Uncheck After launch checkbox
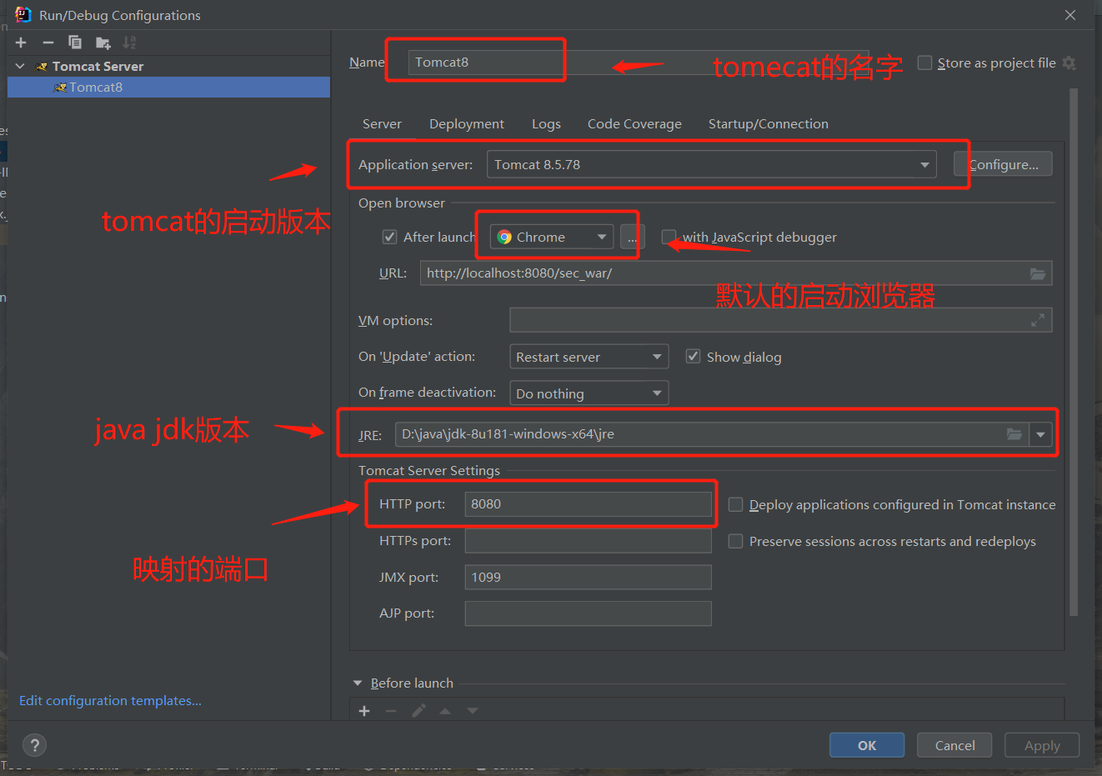1102x776 pixels. tap(389, 237)
